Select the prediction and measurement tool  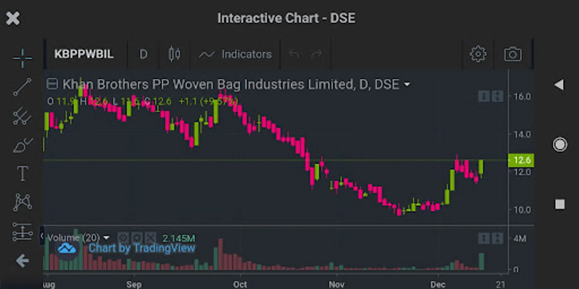point(23,232)
